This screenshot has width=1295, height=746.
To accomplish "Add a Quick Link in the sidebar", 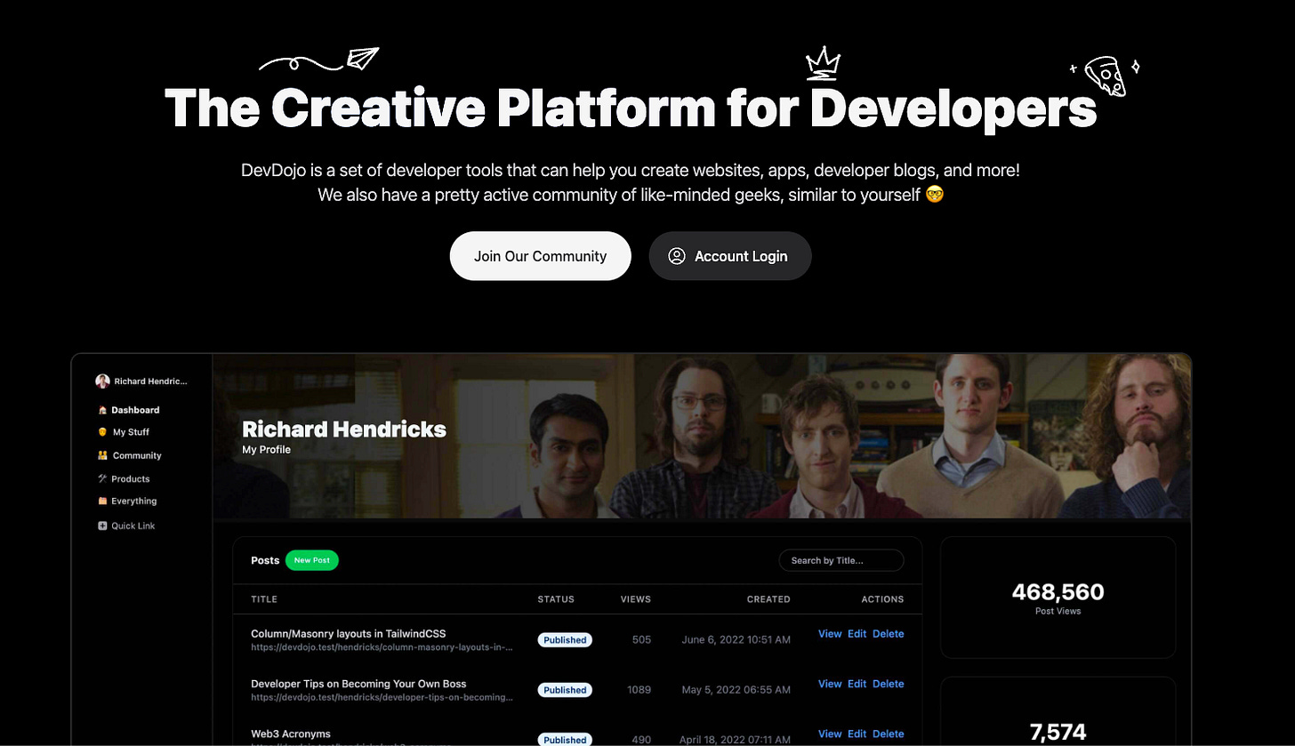I will coord(126,526).
